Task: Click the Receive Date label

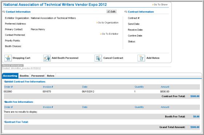Action: (x=135, y=30)
